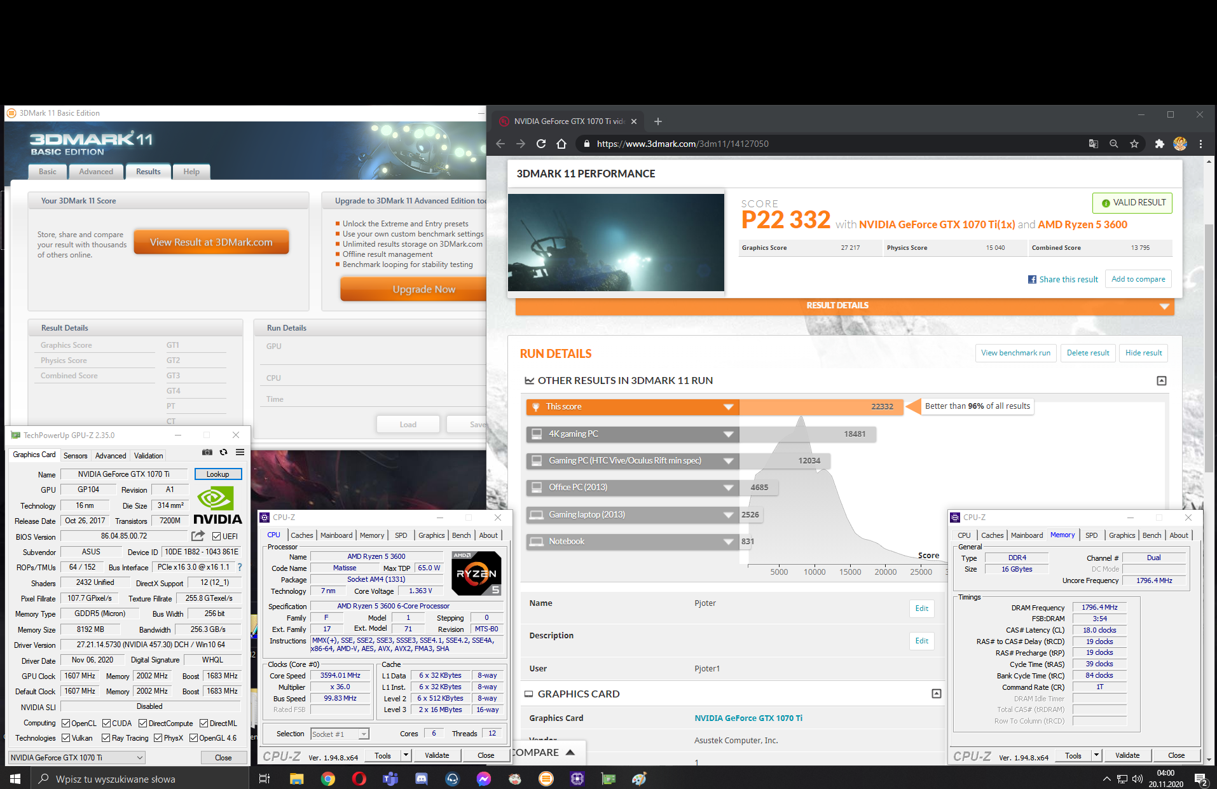Image resolution: width=1217 pixels, height=789 pixels.
Task: Open Discord from the taskbar
Action: click(x=421, y=778)
